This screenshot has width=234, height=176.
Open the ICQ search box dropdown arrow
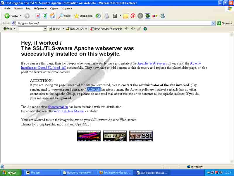click(45, 28)
